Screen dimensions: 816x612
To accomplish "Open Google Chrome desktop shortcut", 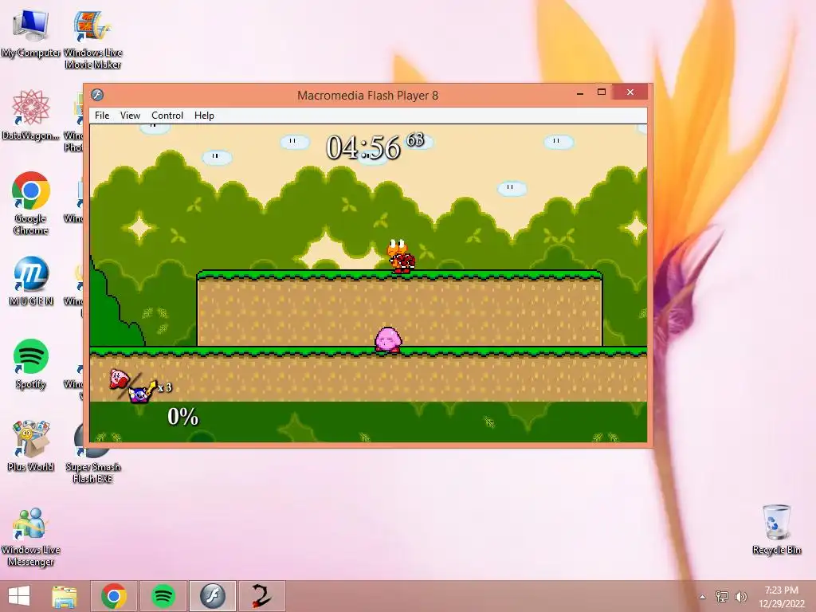I will pyautogui.click(x=31, y=203).
